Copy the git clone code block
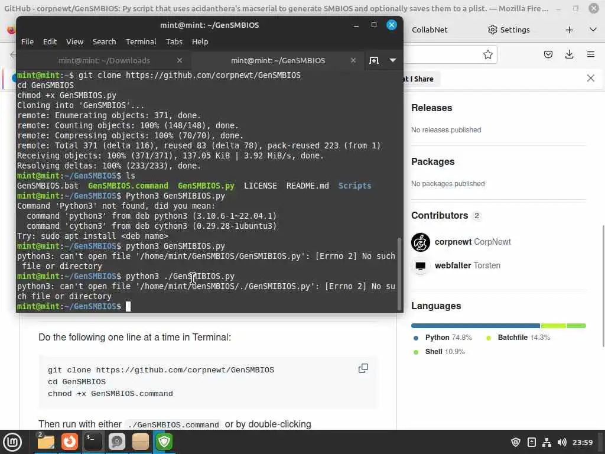Screen dimensions: 605x454 [x=363, y=368]
